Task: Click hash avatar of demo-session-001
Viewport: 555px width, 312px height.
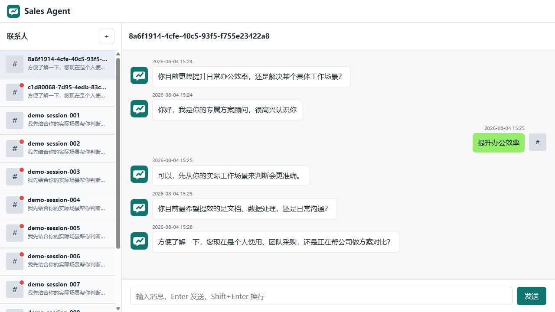Action: [x=15, y=120]
